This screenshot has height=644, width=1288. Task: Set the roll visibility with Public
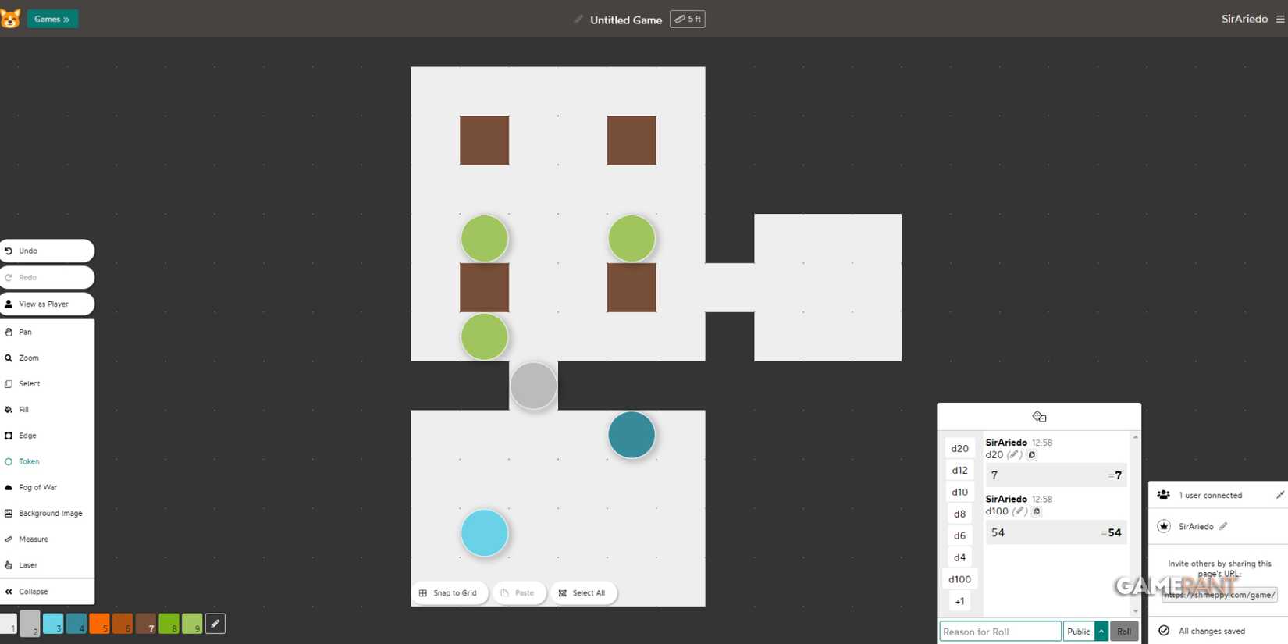pyautogui.click(x=1079, y=632)
